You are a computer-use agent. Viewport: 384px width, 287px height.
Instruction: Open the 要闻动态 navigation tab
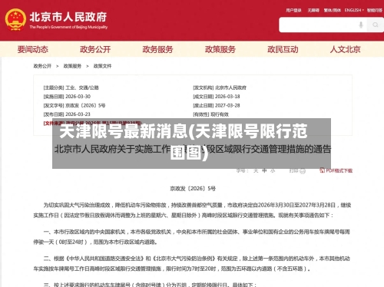click(x=33, y=49)
